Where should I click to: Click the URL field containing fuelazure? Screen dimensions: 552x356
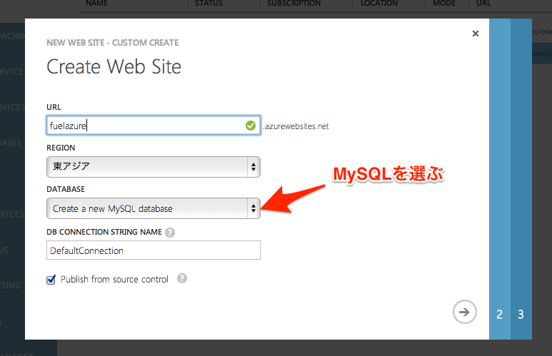pos(153,126)
